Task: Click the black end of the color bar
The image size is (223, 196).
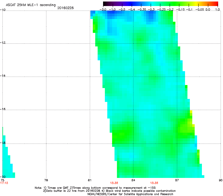Action: [105, 4]
